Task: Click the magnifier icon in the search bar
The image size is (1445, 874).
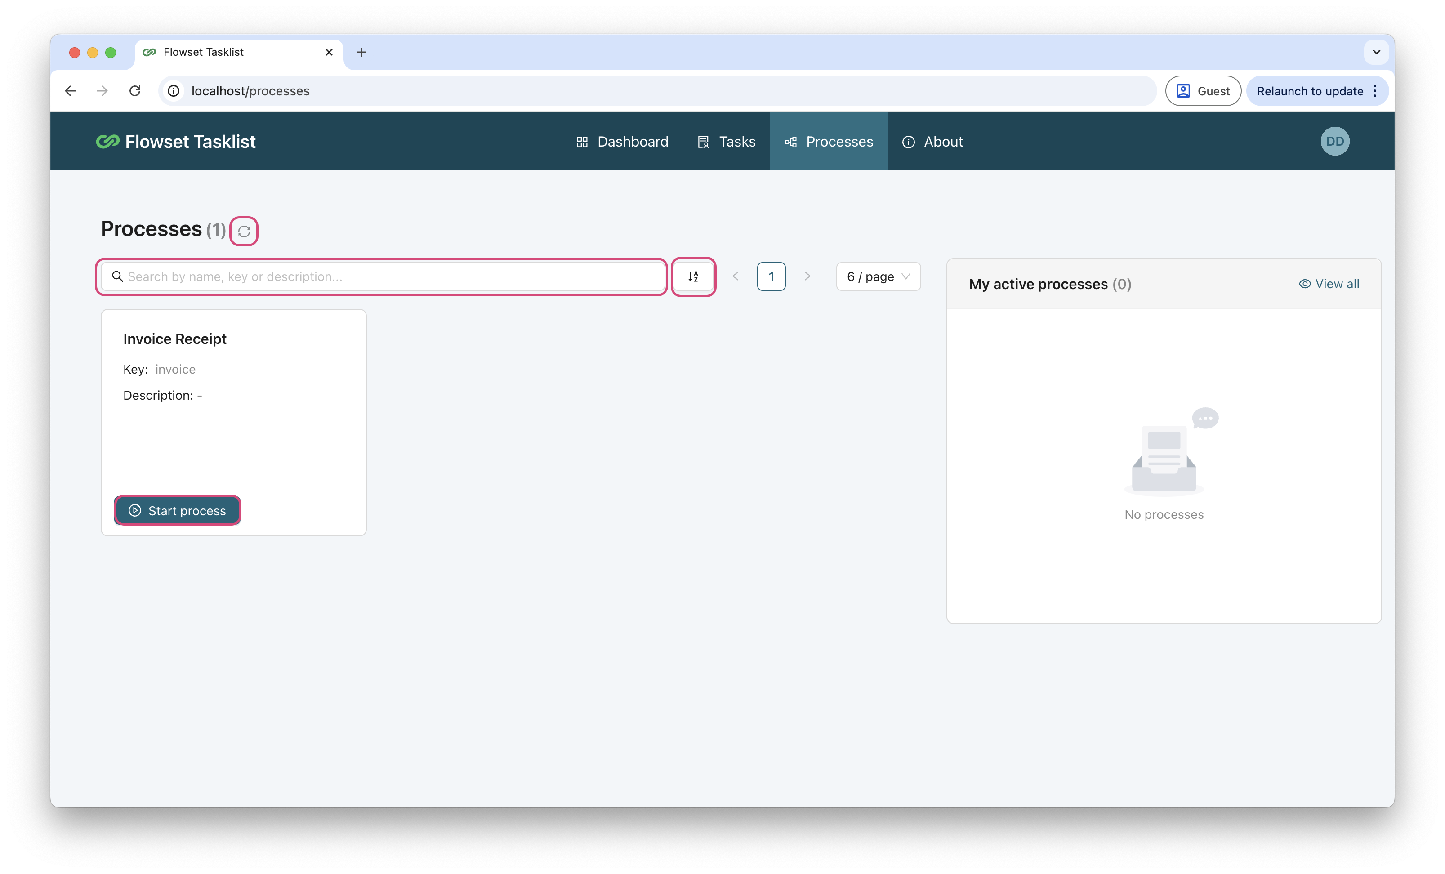Action: coord(117,276)
